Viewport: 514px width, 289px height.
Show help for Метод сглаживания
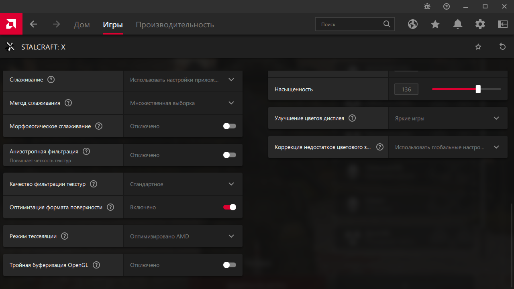click(68, 103)
